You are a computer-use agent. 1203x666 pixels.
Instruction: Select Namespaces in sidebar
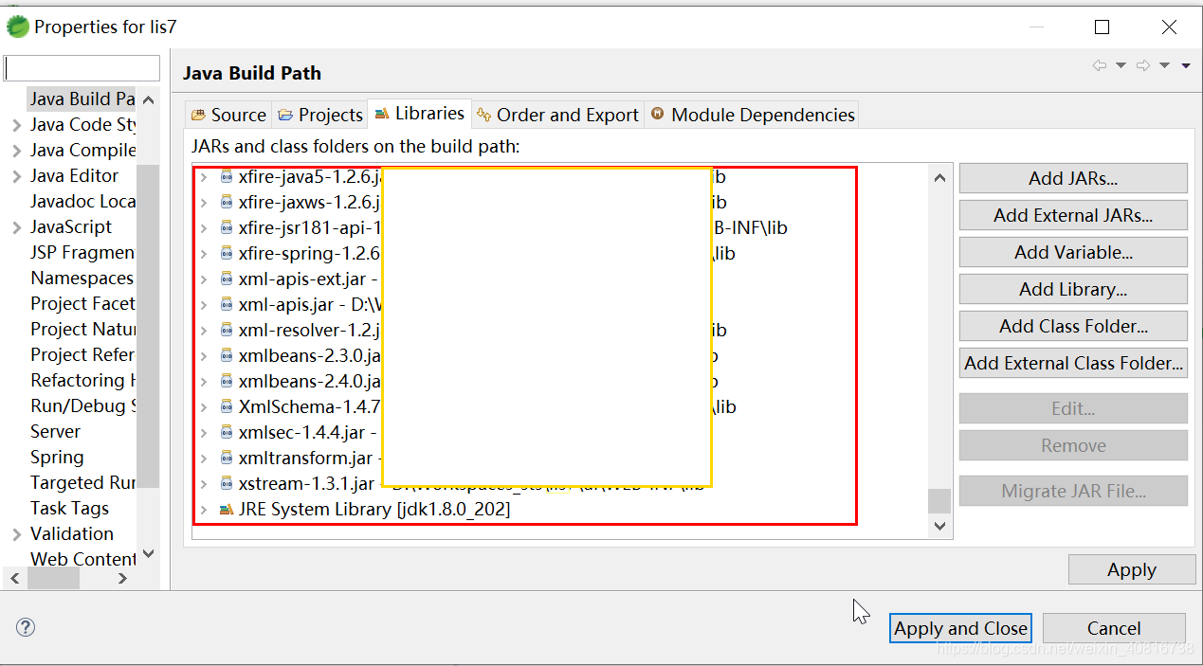click(x=82, y=279)
